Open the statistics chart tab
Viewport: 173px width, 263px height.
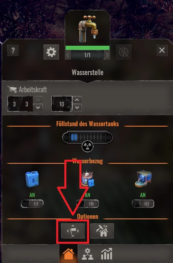point(107,254)
